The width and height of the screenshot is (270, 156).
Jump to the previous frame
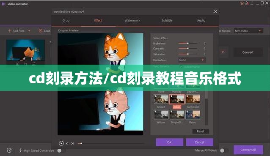[x=67, y=143]
